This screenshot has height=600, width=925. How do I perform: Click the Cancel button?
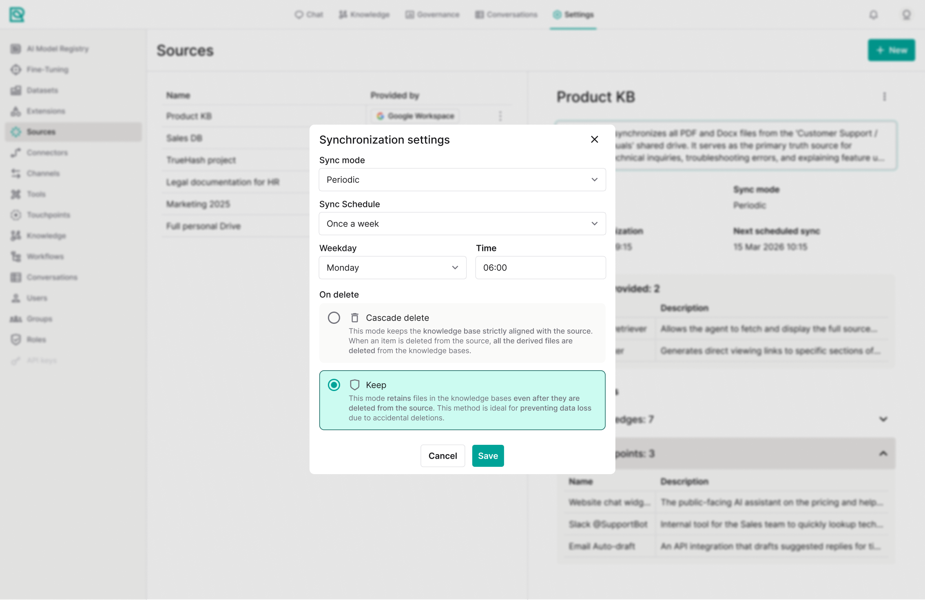442,456
